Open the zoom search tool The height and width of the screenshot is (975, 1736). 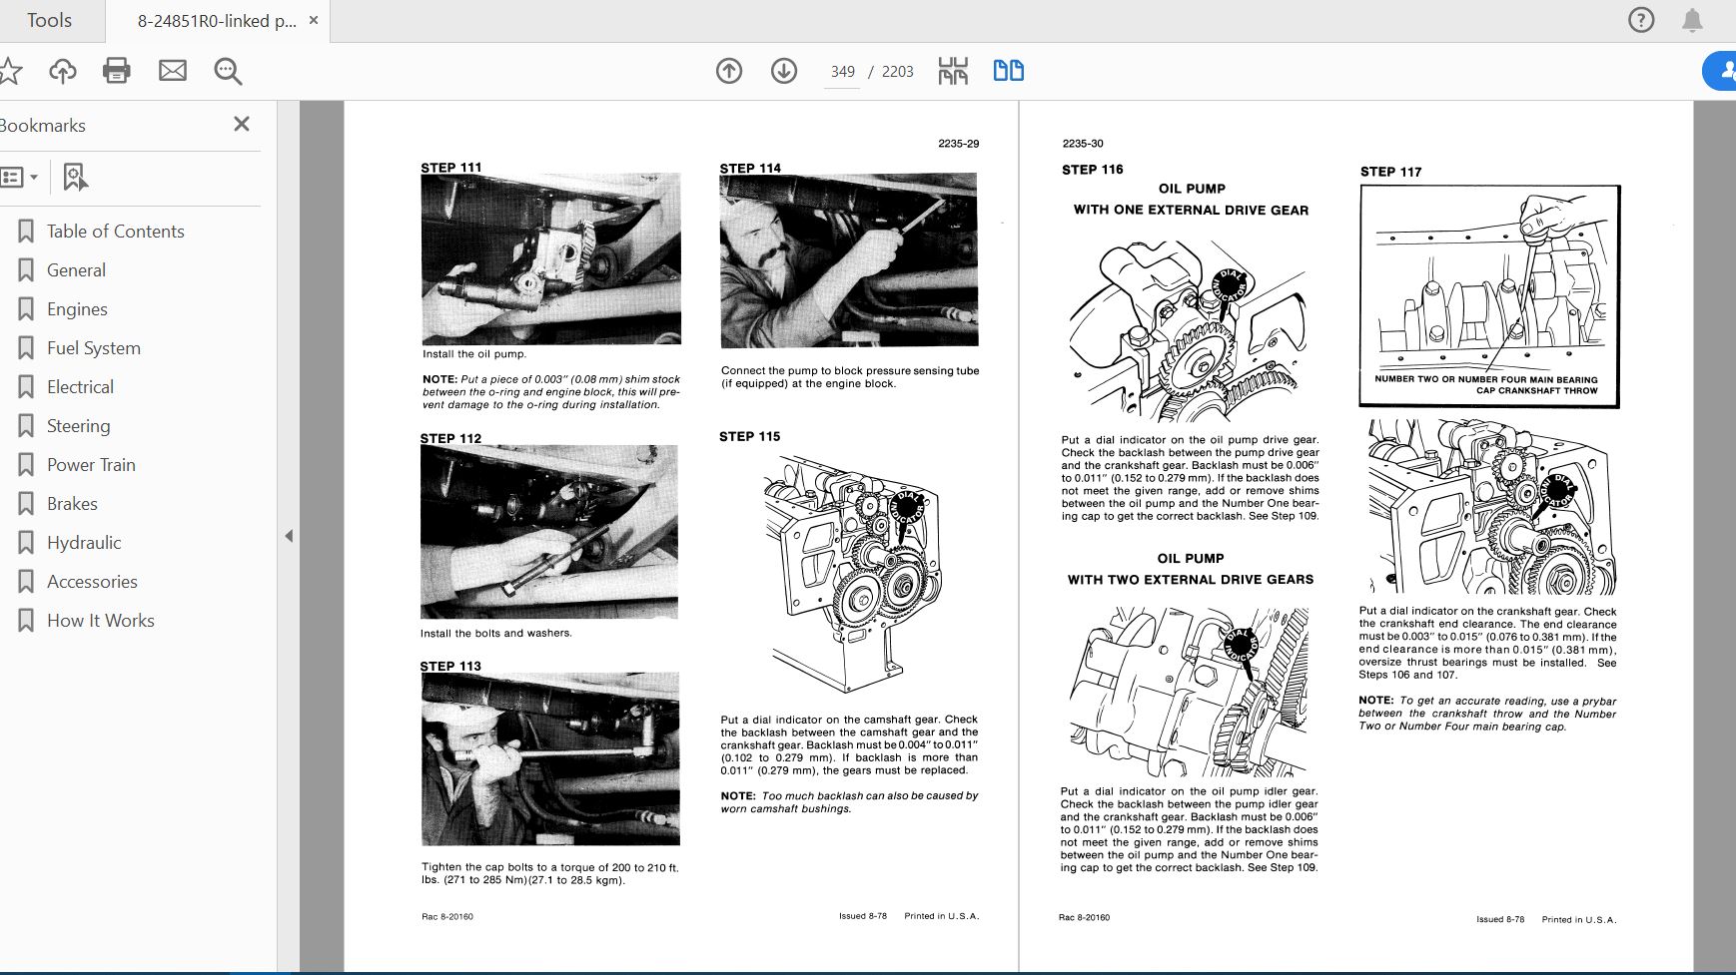coord(227,71)
